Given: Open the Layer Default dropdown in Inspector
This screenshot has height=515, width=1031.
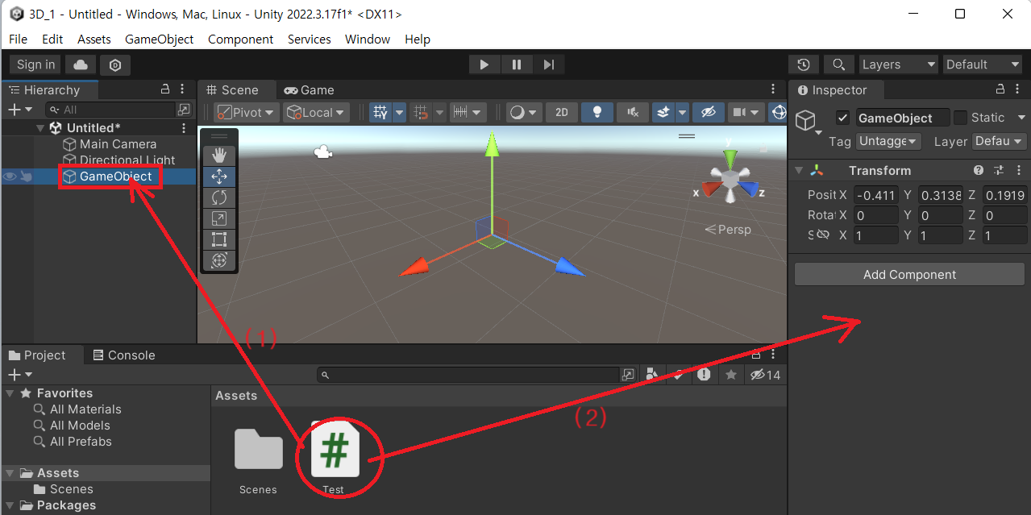Looking at the screenshot, I should point(999,141).
